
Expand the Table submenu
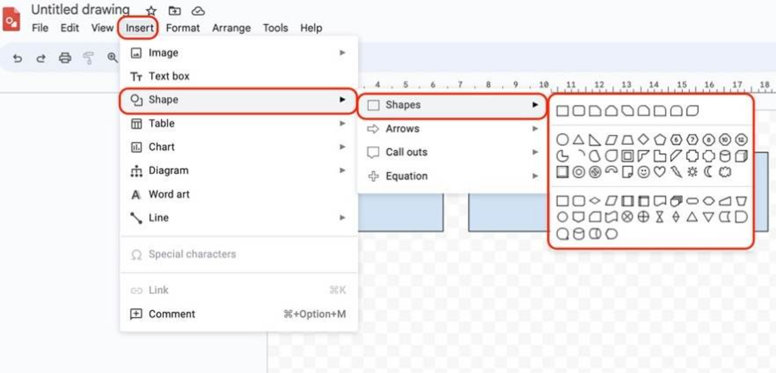pos(161,123)
